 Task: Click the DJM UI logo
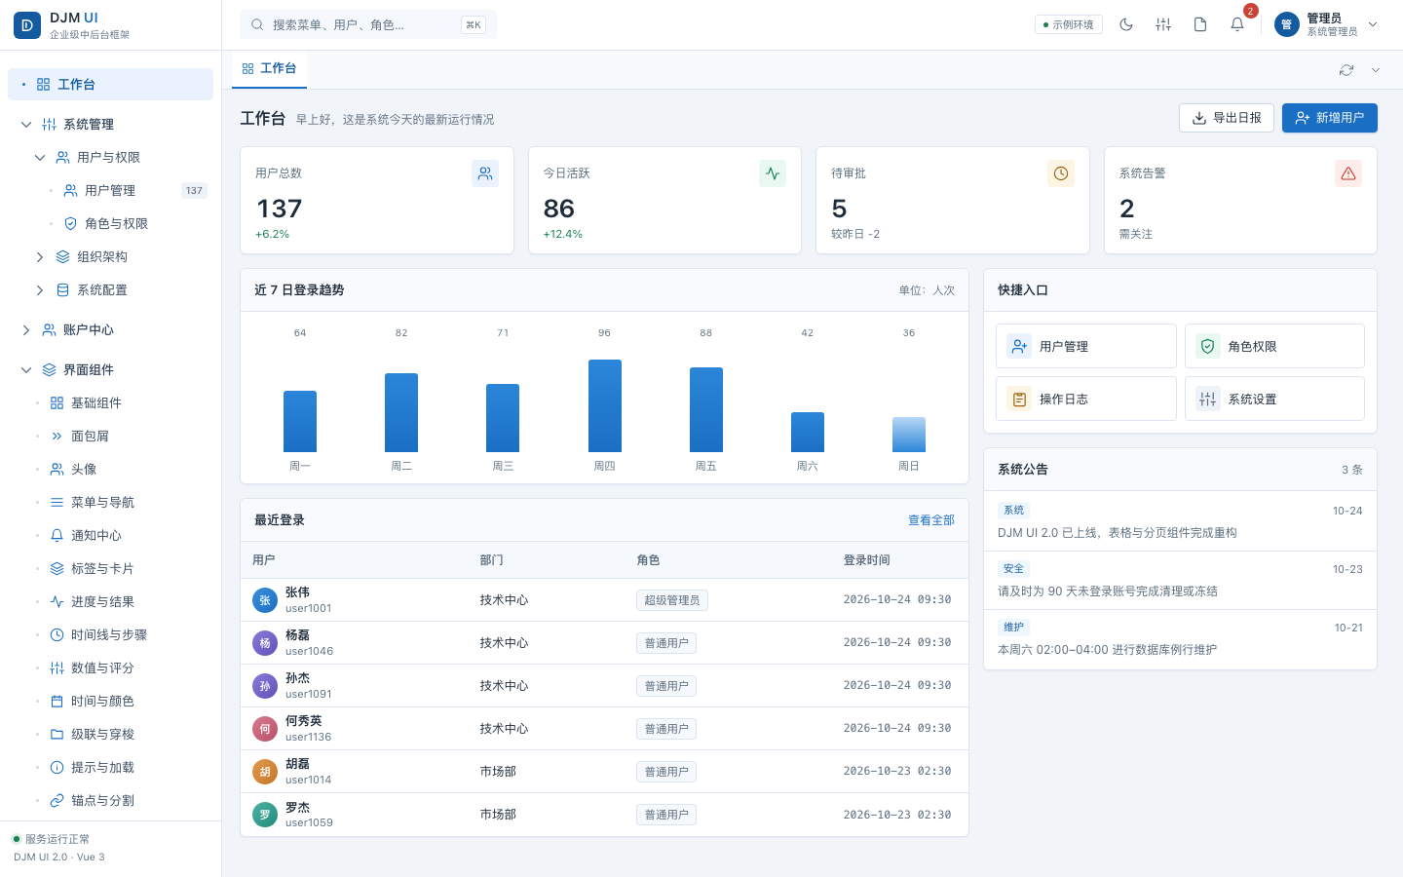(27, 25)
